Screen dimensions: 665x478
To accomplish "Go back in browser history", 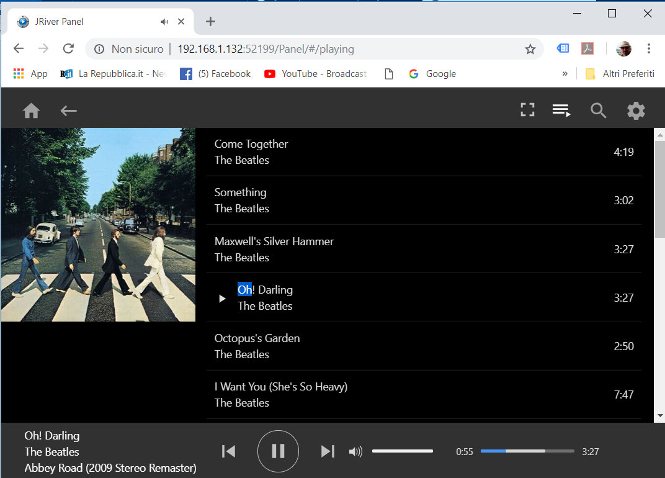I will pyautogui.click(x=19, y=48).
